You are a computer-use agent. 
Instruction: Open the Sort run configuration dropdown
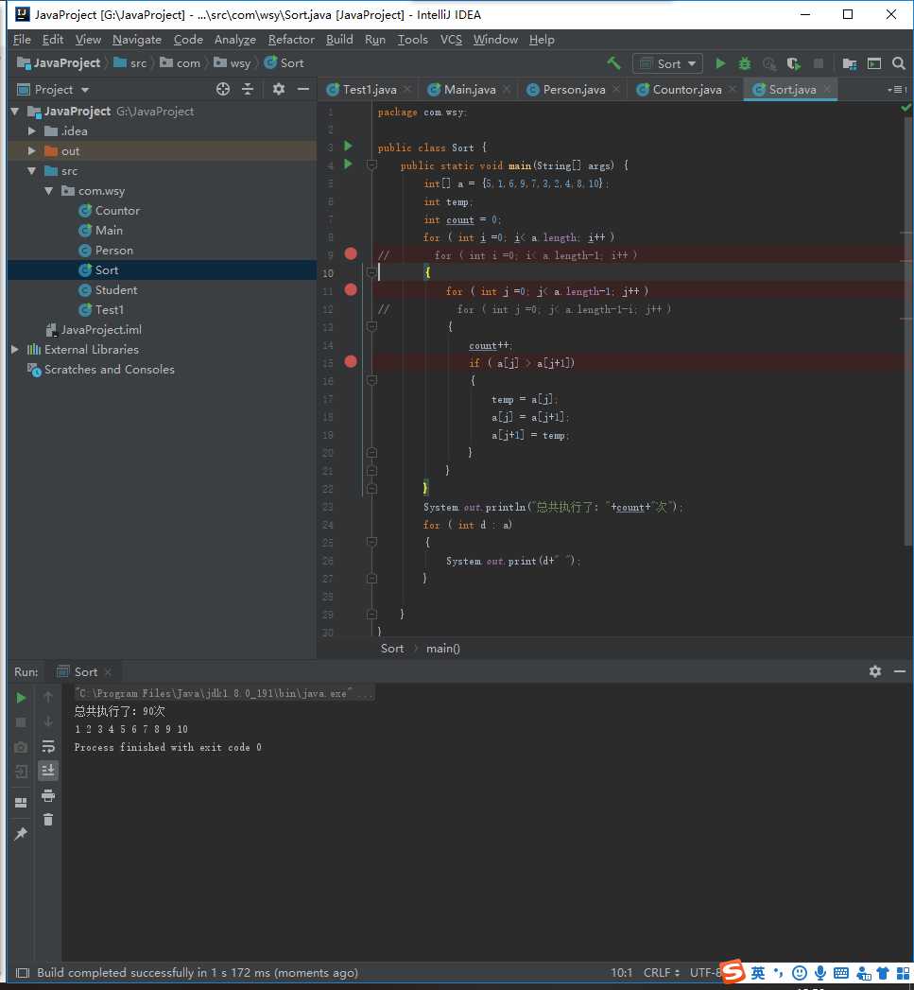coord(668,63)
